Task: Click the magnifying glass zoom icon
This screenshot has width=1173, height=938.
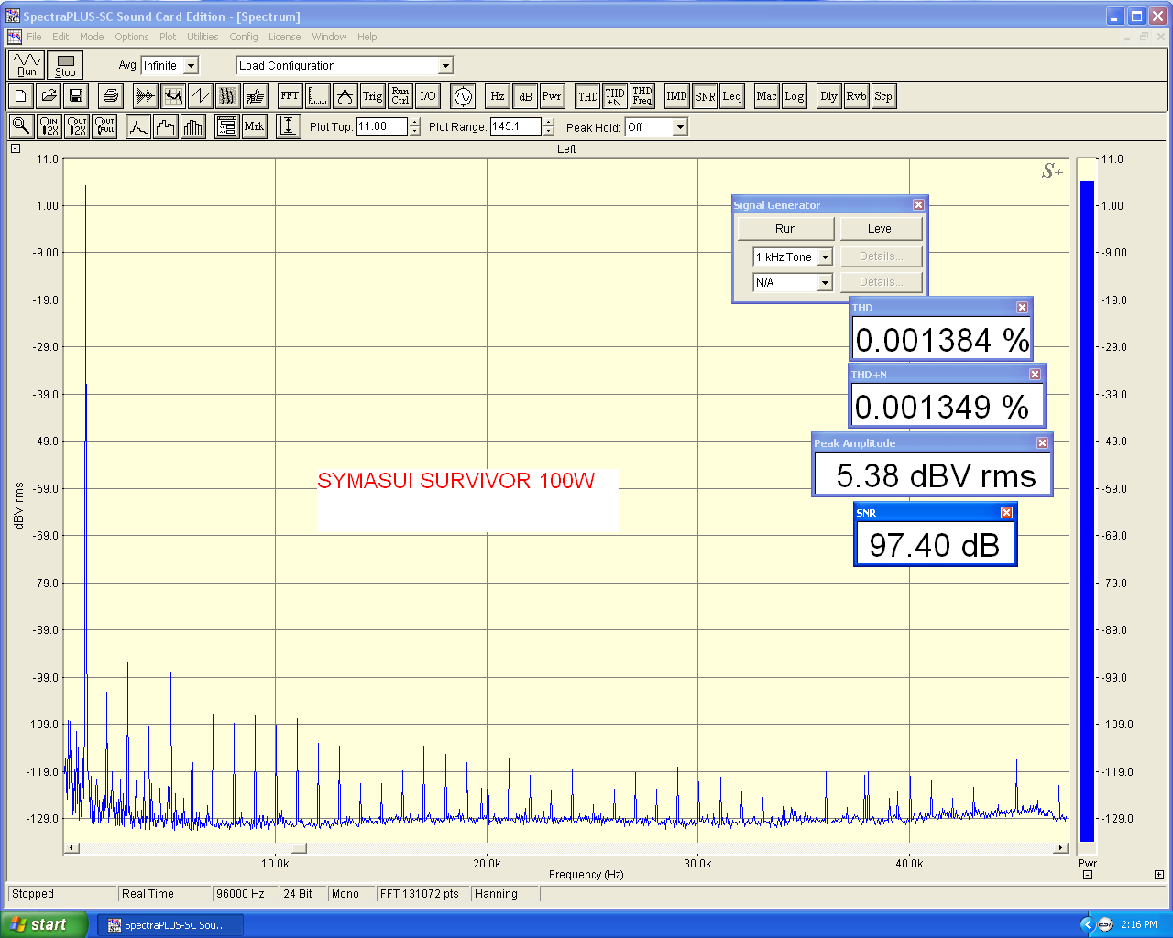Action: click(x=21, y=126)
